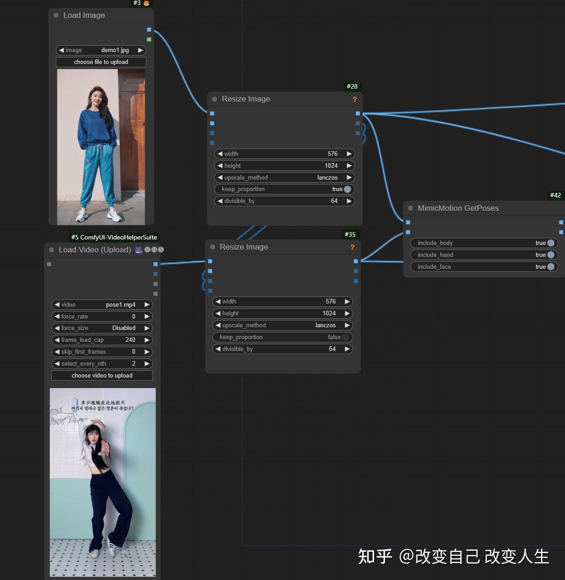Click the choose file to upload button
The width and height of the screenshot is (565, 580).
[100, 62]
